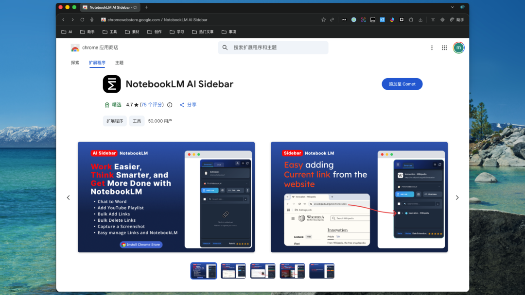Open the 事项 bookmarks folder

point(229,32)
